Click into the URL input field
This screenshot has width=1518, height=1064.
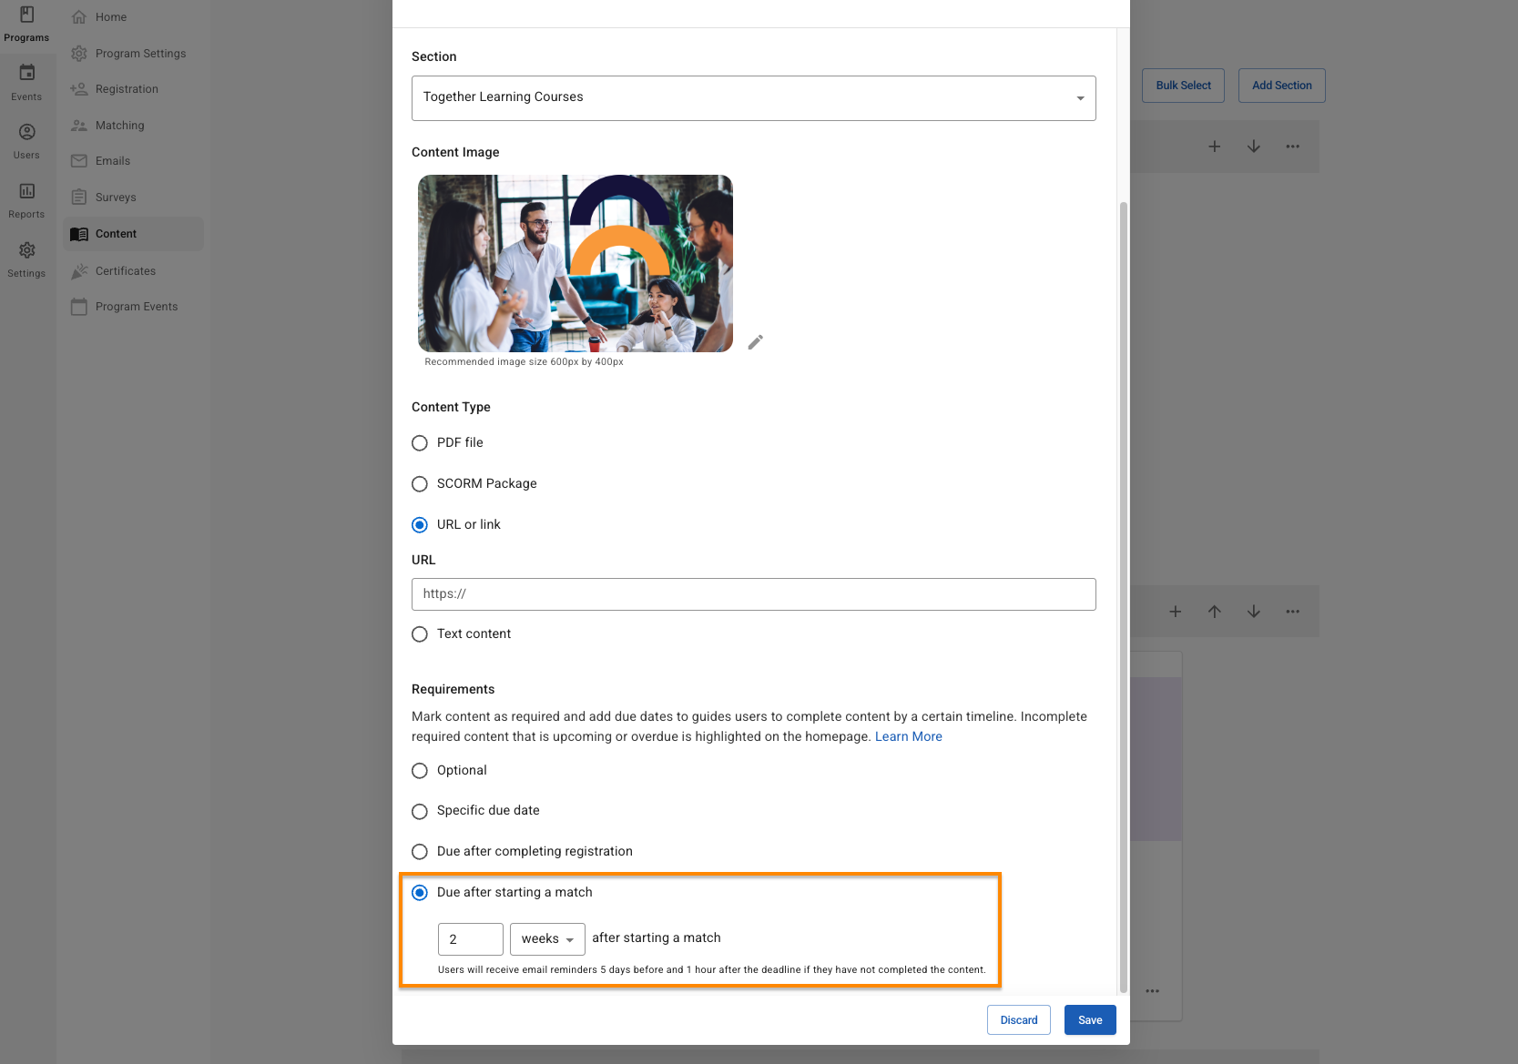753,594
